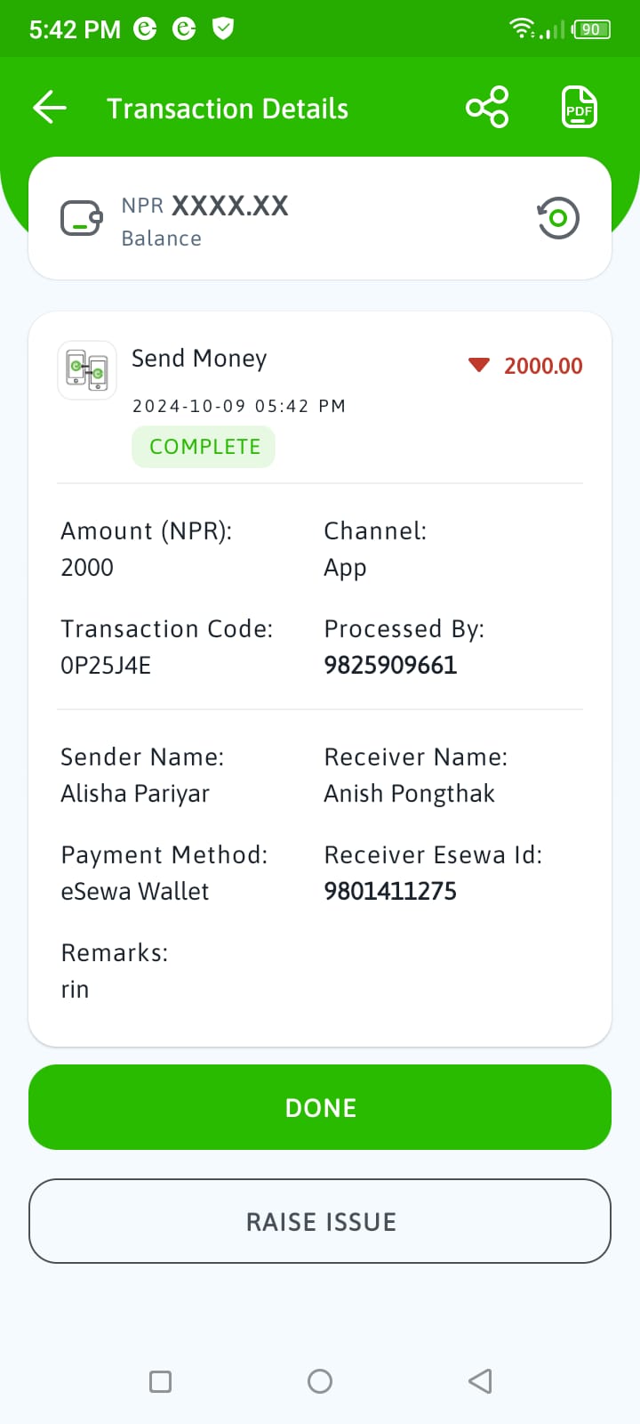Tap the hidden NPR XXXX.XX balance
640x1424 pixels.
pos(205,206)
